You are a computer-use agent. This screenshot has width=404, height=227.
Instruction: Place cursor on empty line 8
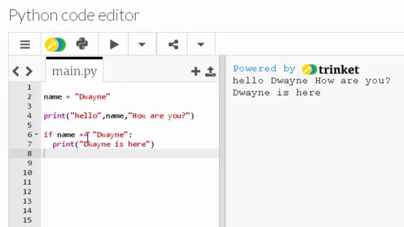pyautogui.click(x=130, y=154)
